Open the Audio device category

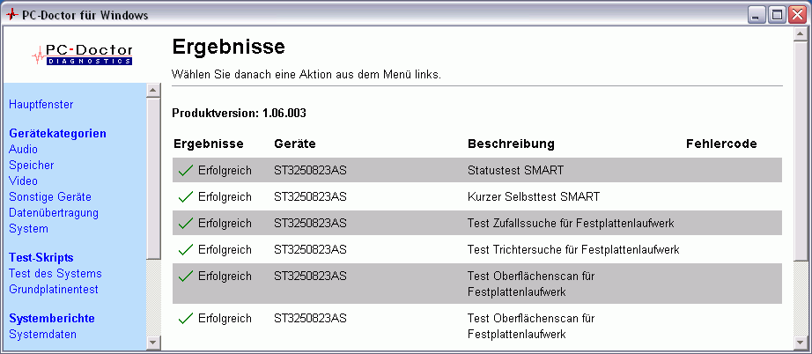(23, 150)
